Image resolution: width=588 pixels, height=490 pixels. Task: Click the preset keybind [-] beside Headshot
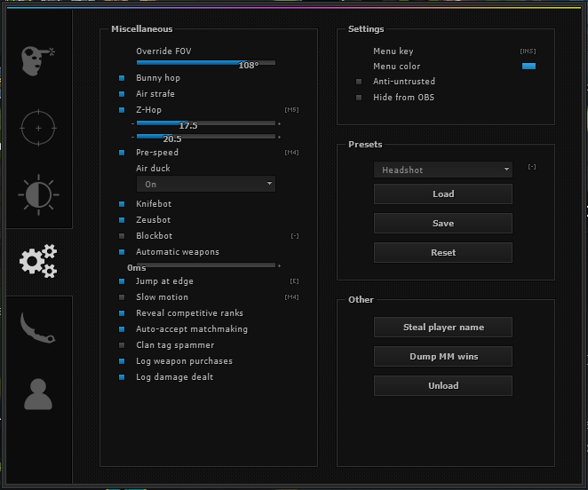click(x=531, y=167)
